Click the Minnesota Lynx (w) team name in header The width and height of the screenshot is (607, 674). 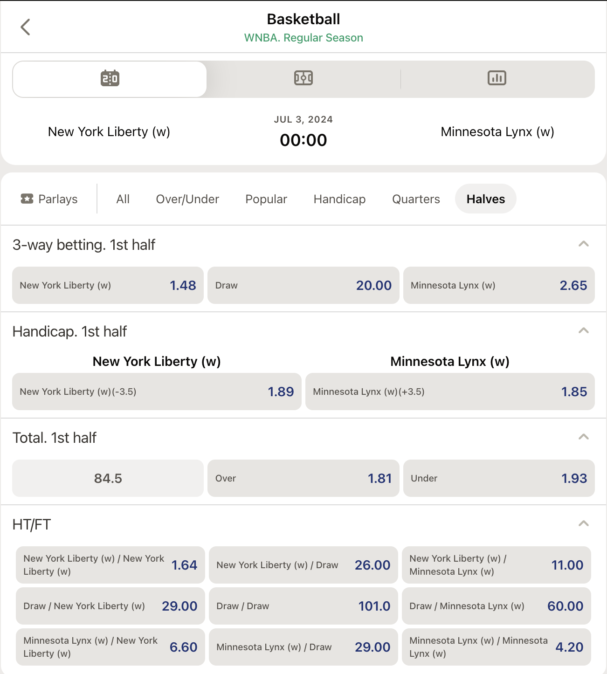(x=497, y=132)
